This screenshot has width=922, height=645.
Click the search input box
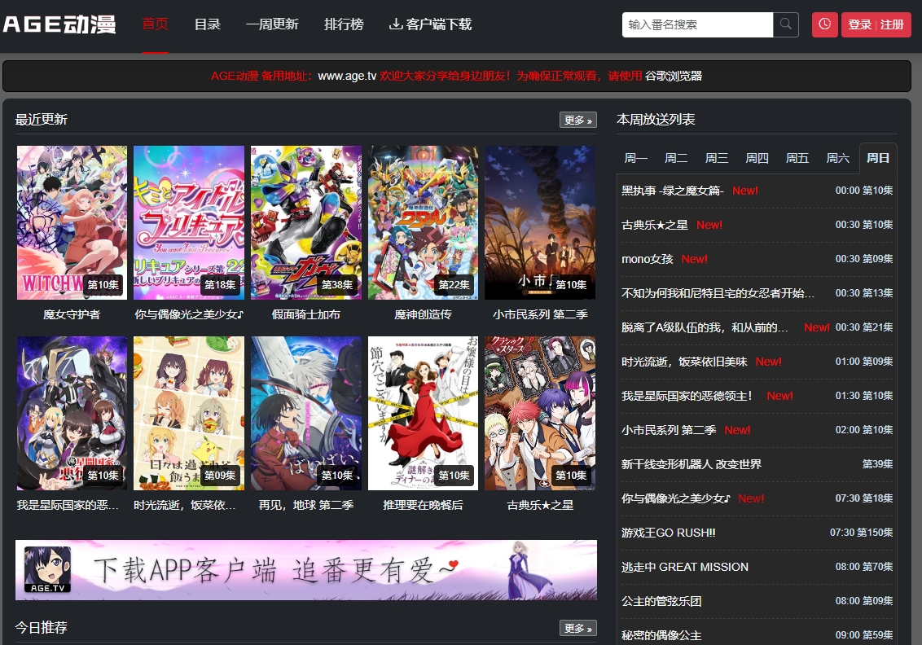(x=696, y=24)
